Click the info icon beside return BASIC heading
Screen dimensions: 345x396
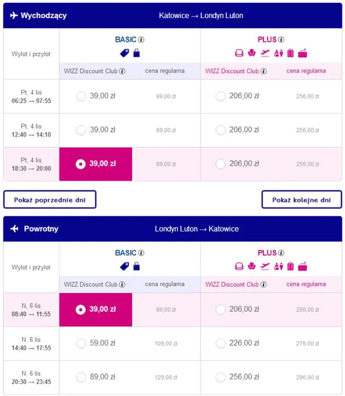point(141,253)
